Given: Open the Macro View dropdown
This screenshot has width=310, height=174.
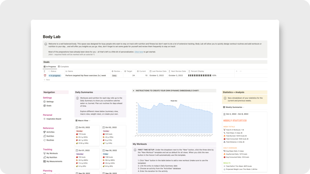Looking at the screenshot, I should [x=83, y=120].
